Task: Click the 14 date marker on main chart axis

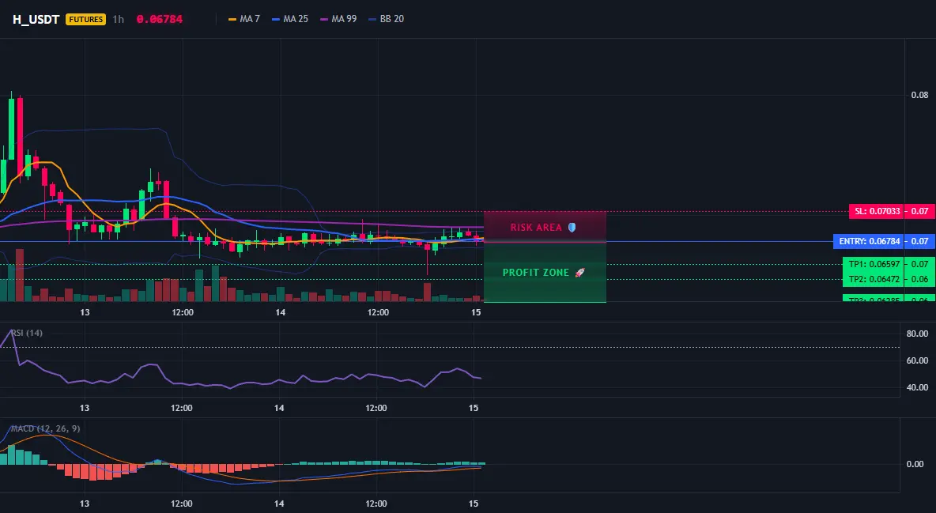Action: pyautogui.click(x=280, y=312)
